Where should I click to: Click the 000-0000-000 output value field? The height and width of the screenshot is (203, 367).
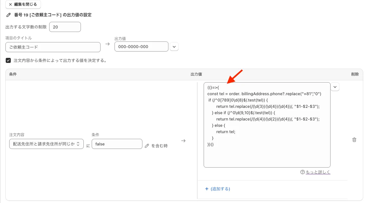(141, 46)
